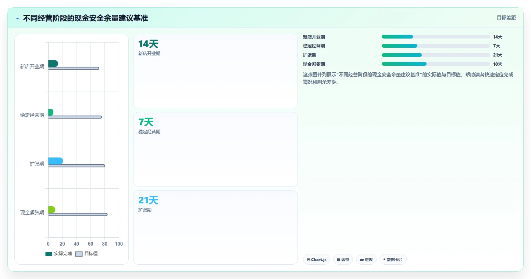Screen dimensions: 531x279
Task: Toggle the 实际完成 legend swatch
Action: tap(49, 254)
